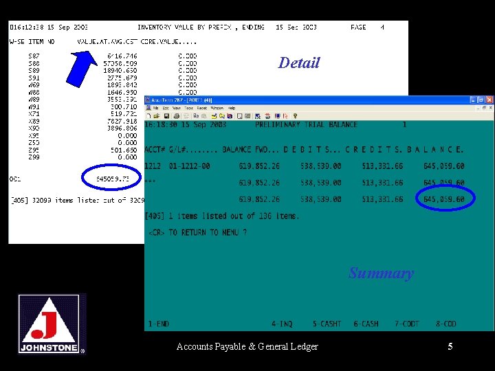The width and height of the screenshot is (495, 371).
Task: Click 'VALUE.AT.AVG.CST' column header in report
Action: click(x=107, y=42)
